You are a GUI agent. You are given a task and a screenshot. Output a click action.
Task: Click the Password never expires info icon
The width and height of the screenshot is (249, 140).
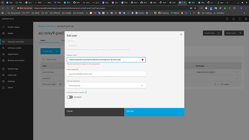(86, 92)
